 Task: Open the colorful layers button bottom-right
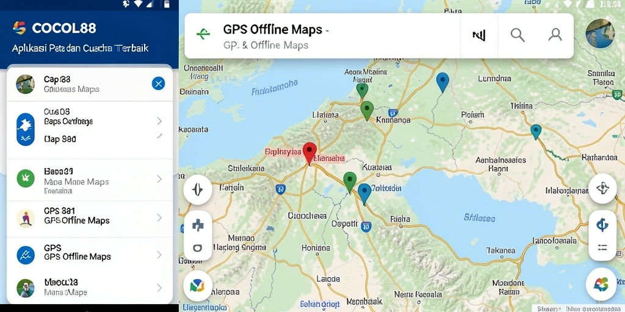[602, 284]
